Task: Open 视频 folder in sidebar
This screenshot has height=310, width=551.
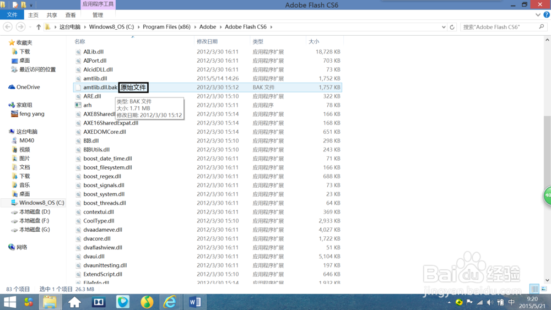Action: pos(20,150)
